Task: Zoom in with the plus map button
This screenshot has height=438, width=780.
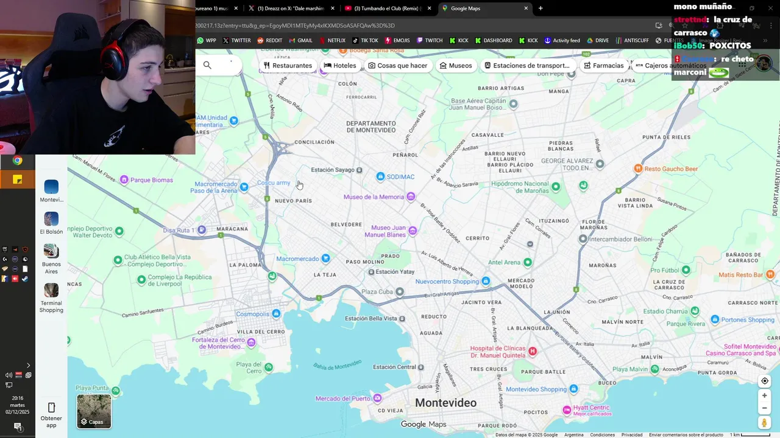Action: coord(764,395)
